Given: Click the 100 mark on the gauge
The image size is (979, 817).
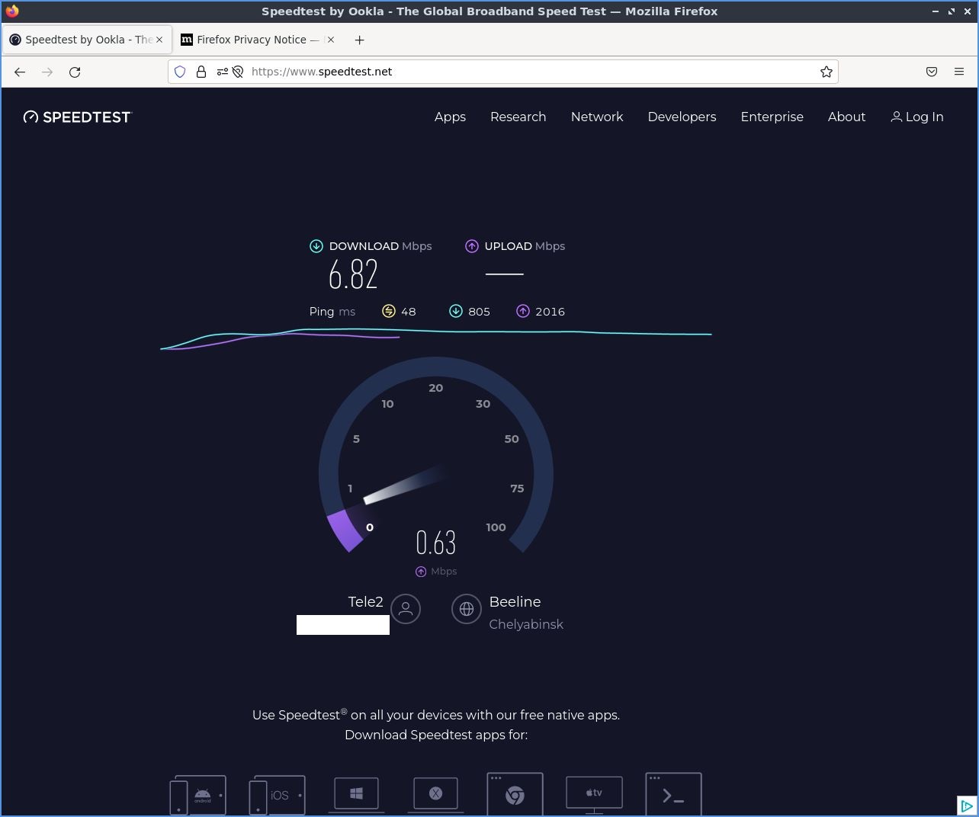Looking at the screenshot, I should click(496, 527).
